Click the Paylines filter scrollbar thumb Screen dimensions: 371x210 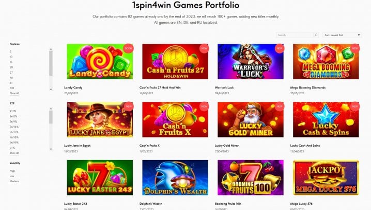click(x=51, y=63)
